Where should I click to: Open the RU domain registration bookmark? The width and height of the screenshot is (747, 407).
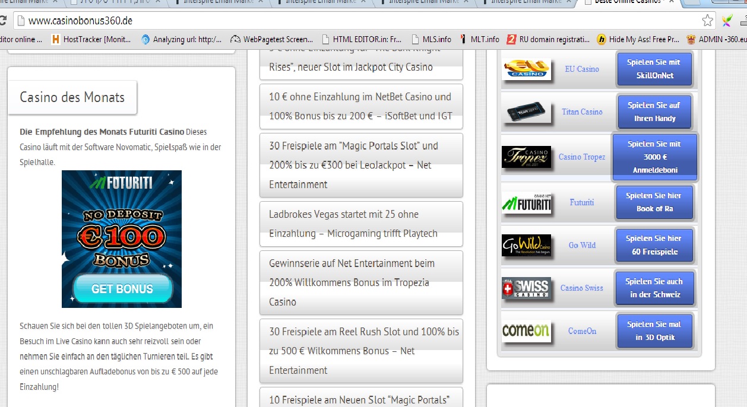(548, 40)
